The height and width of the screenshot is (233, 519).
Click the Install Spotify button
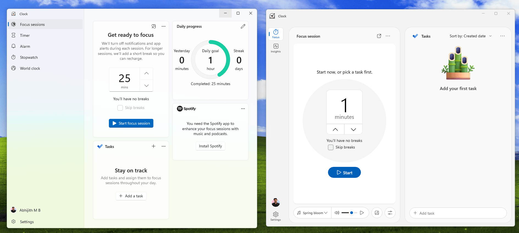210,146
